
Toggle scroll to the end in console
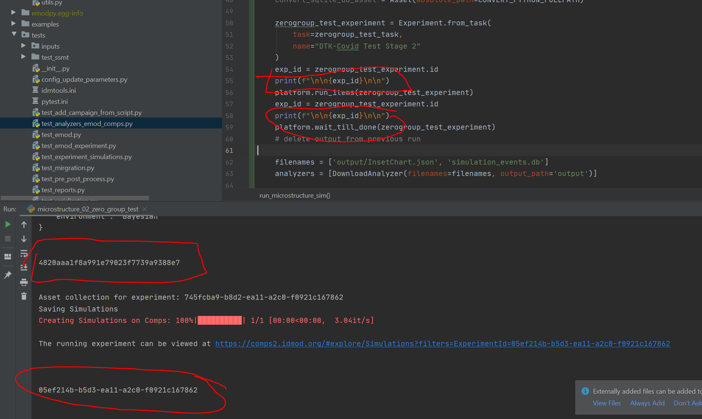point(24,267)
